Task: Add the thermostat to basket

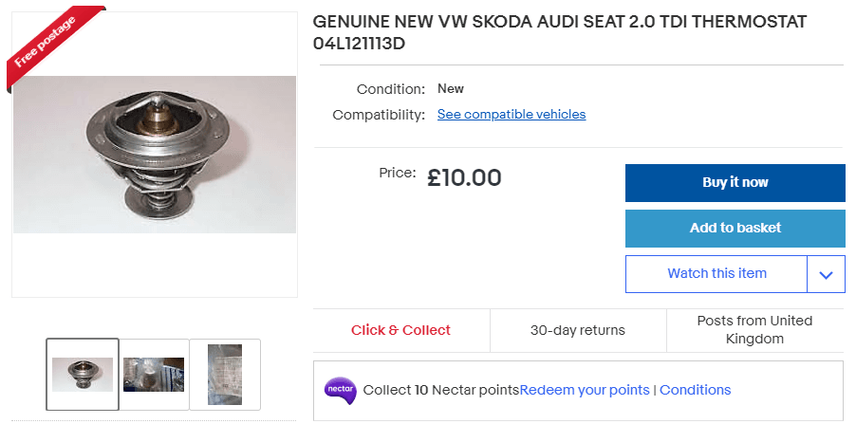Action: pos(735,228)
